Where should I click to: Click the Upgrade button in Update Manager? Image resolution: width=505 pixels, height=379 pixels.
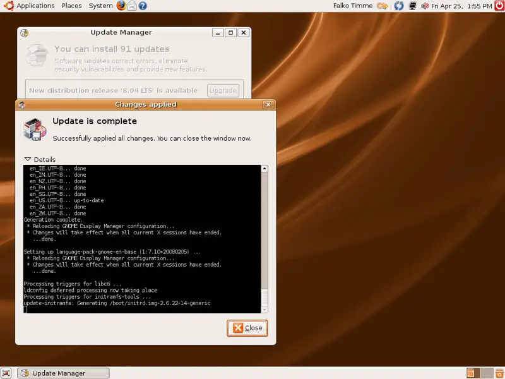tap(223, 90)
